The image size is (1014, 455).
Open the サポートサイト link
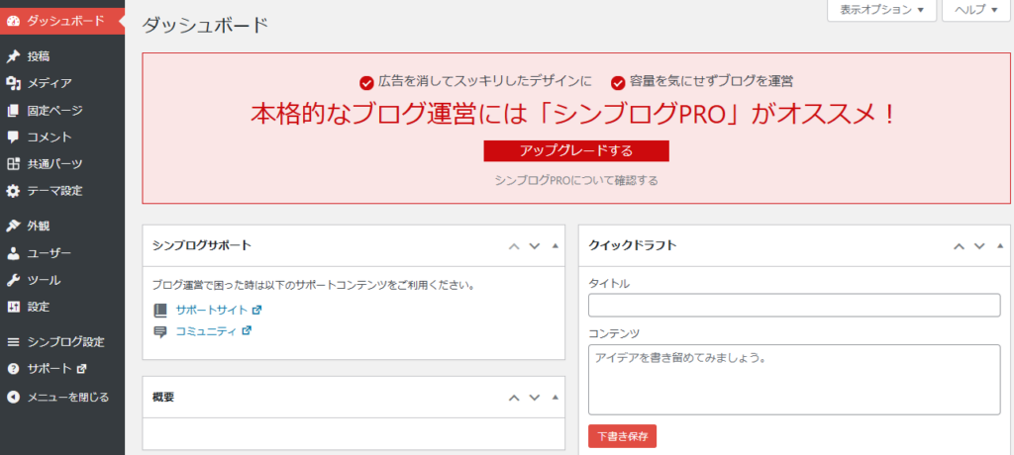point(211,310)
